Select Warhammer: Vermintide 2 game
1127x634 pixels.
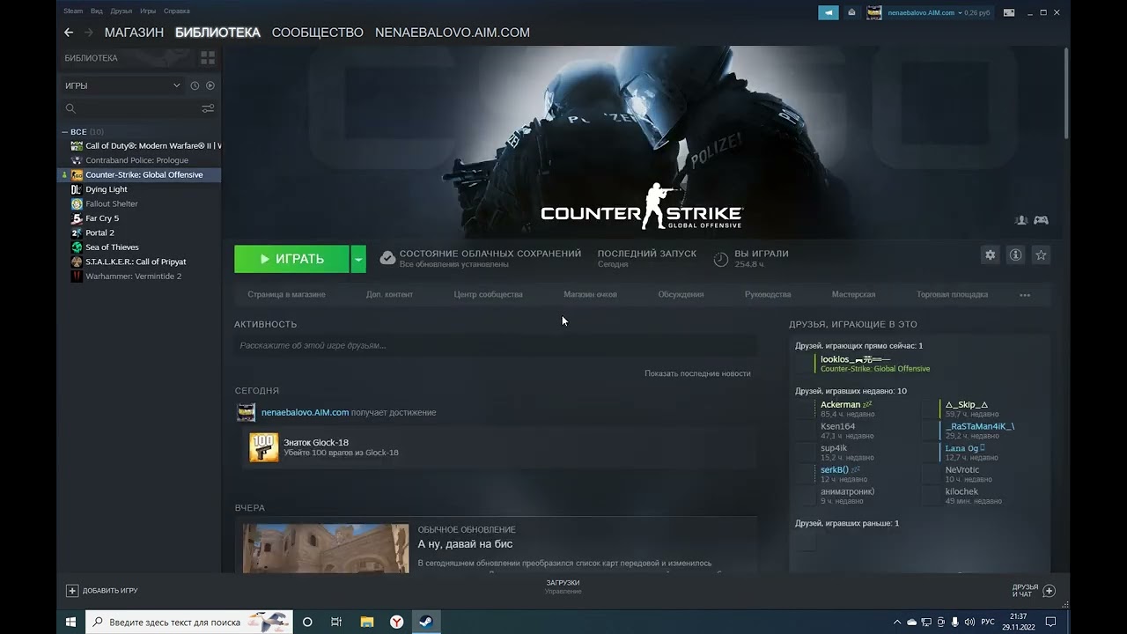[x=133, y=276]
